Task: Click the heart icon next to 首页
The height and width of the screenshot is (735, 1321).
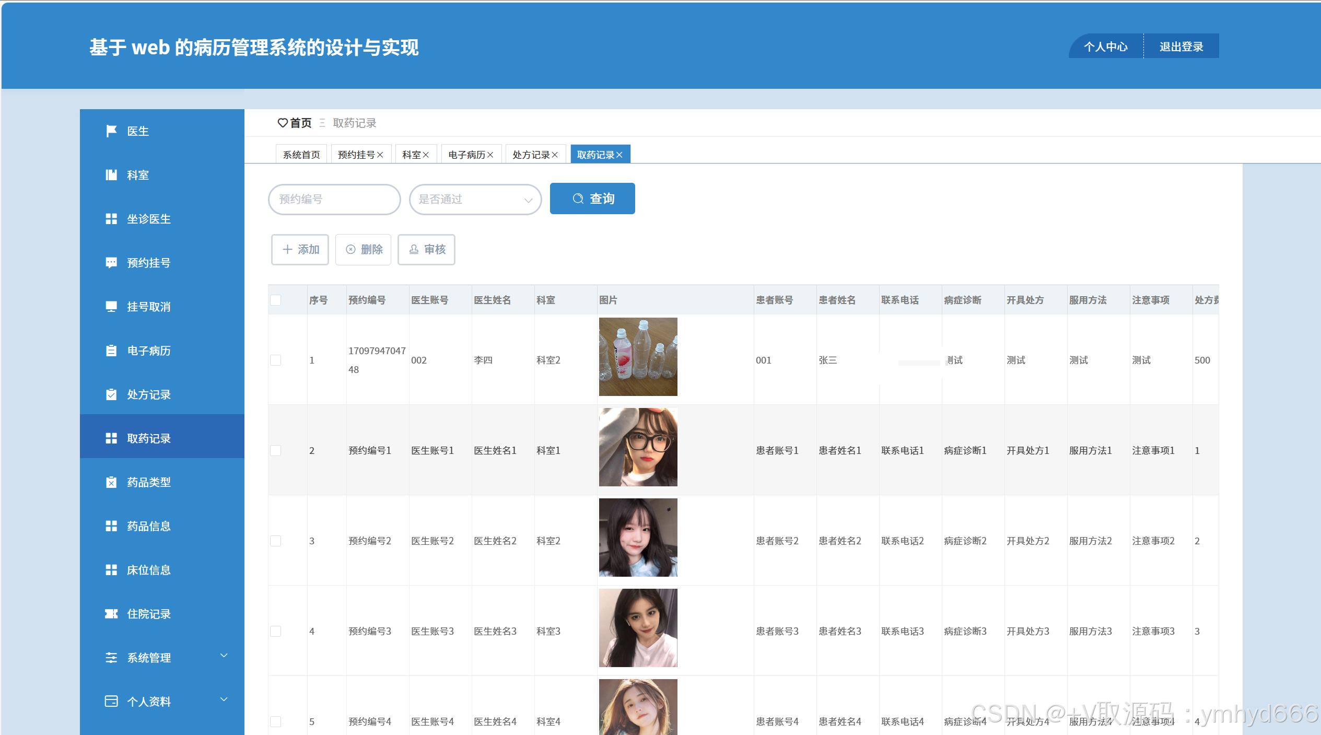Action: [x=283, y=123]
